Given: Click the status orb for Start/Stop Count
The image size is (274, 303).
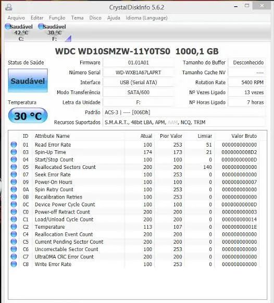Looking at the screenshot, I should [14, 160].
